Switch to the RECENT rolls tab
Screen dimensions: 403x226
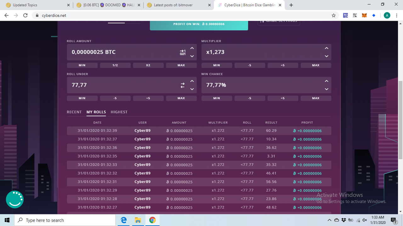click(74, 112)
